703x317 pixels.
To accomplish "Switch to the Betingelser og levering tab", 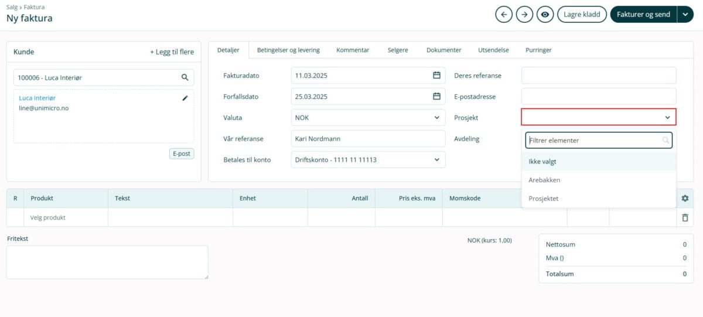I will tap(288, 50).
